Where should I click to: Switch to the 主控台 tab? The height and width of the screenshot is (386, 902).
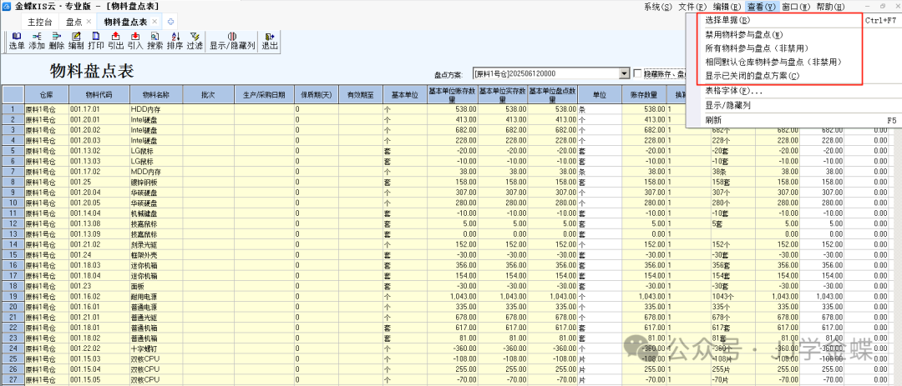pos(39,21)
